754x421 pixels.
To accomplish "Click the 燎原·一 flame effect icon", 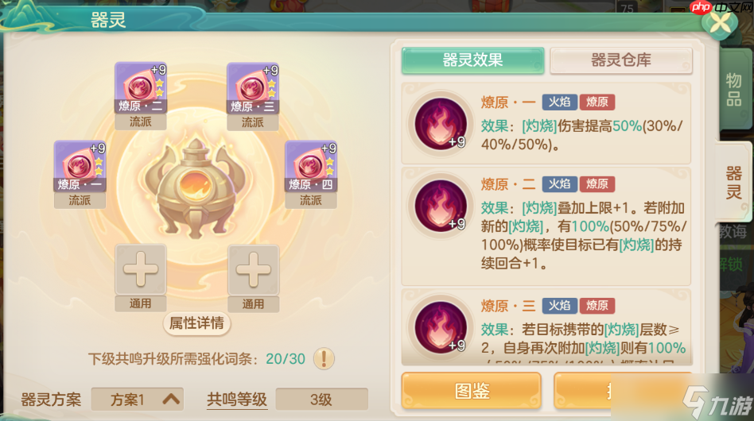I will (x=440, y=124).
